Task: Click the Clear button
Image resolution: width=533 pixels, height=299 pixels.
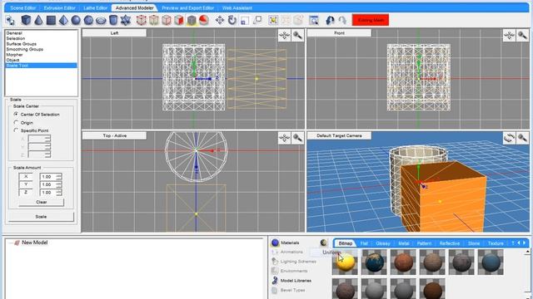Action: [x=41, y=202]
